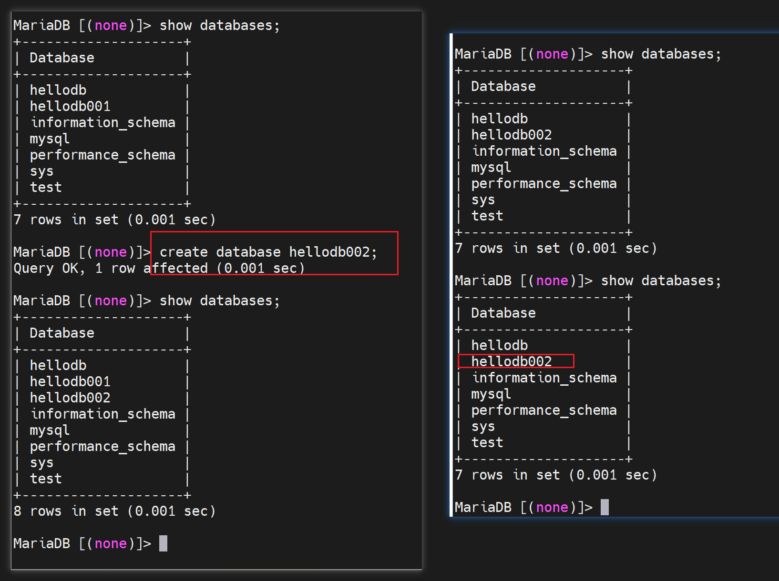Click information_schema in left terminal's 7-row listing
The width and height of the screenshot is (779, 581).
click(x=102, y=122)
